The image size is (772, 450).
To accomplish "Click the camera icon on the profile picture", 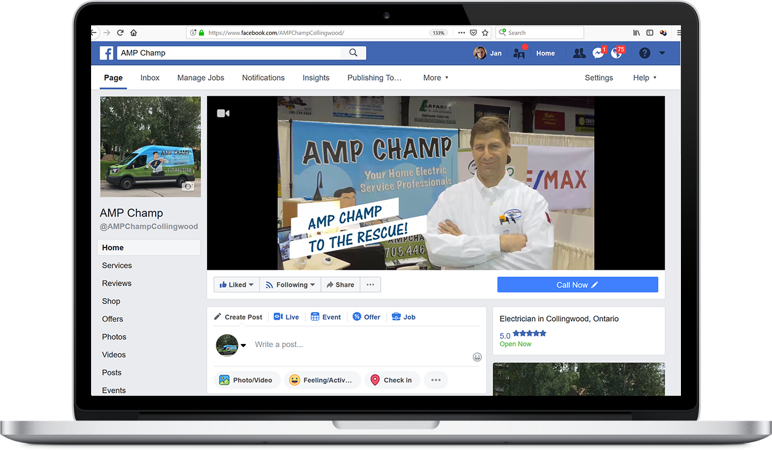I will pos(189,187).
